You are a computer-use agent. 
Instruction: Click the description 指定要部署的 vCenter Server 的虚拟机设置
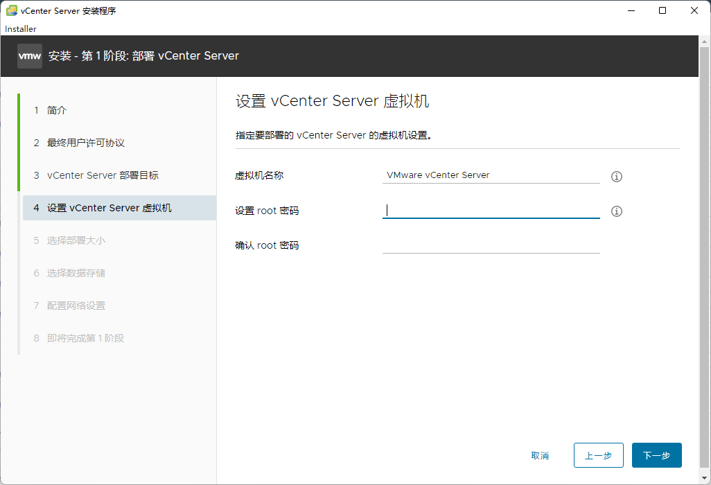coord(334,135)
